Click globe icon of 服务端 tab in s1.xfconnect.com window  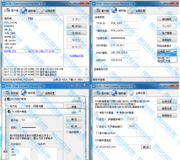tap(114, 93)
